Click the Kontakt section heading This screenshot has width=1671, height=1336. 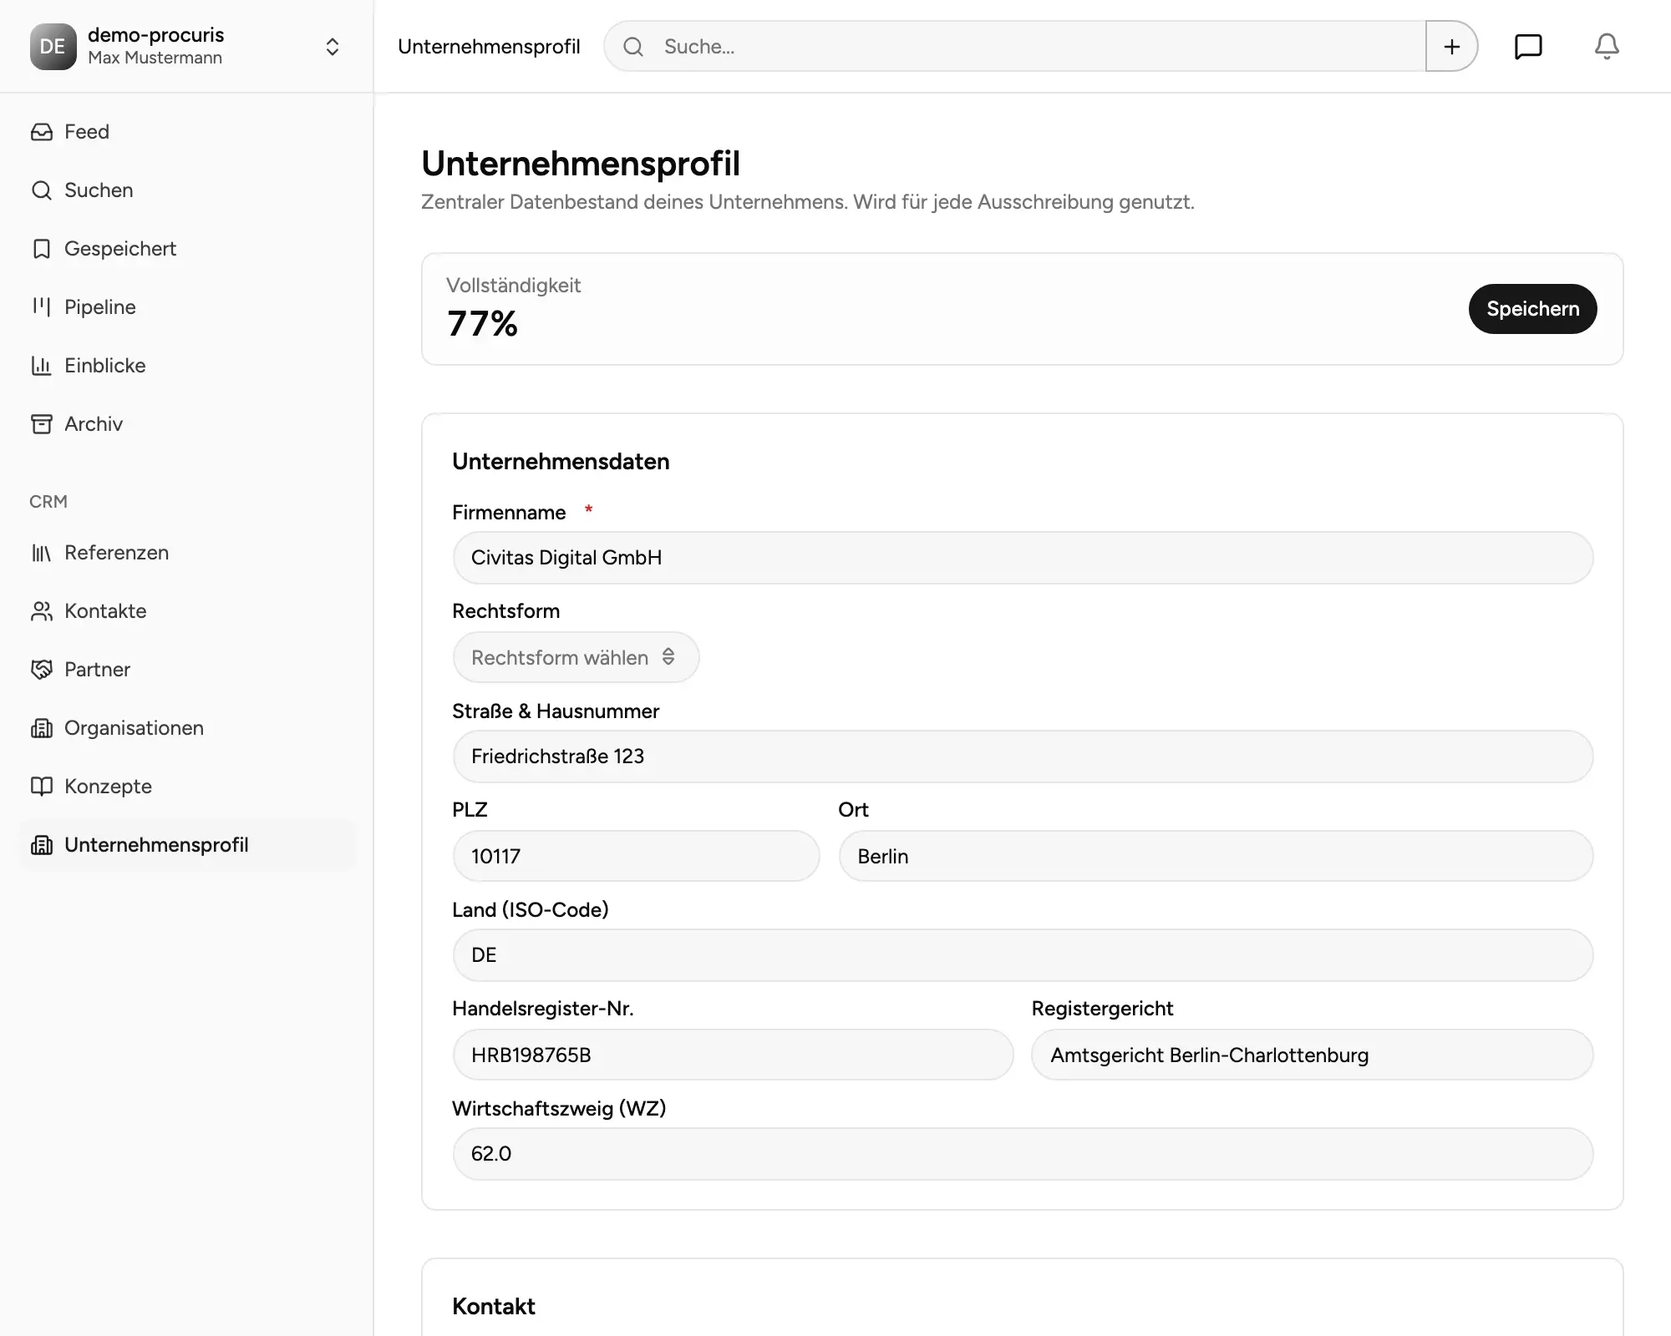click(494, 1307)
